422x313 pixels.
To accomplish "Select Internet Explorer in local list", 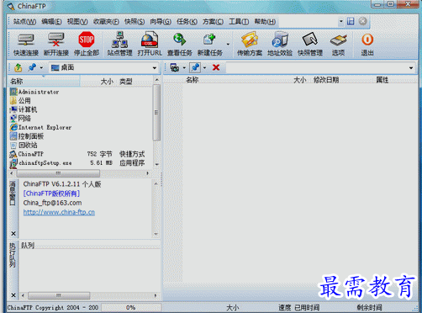I will pyautogui.click(x=41, y=127).
